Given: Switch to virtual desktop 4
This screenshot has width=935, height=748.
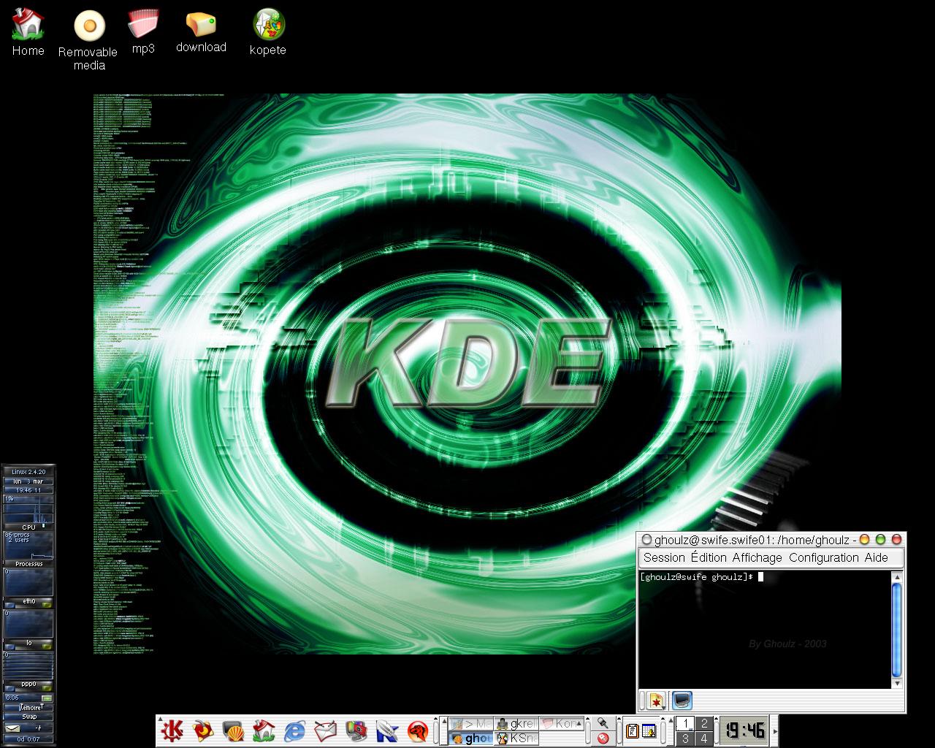Looking at the screenshot, I should pyautogui.click(x=704, y=739).
